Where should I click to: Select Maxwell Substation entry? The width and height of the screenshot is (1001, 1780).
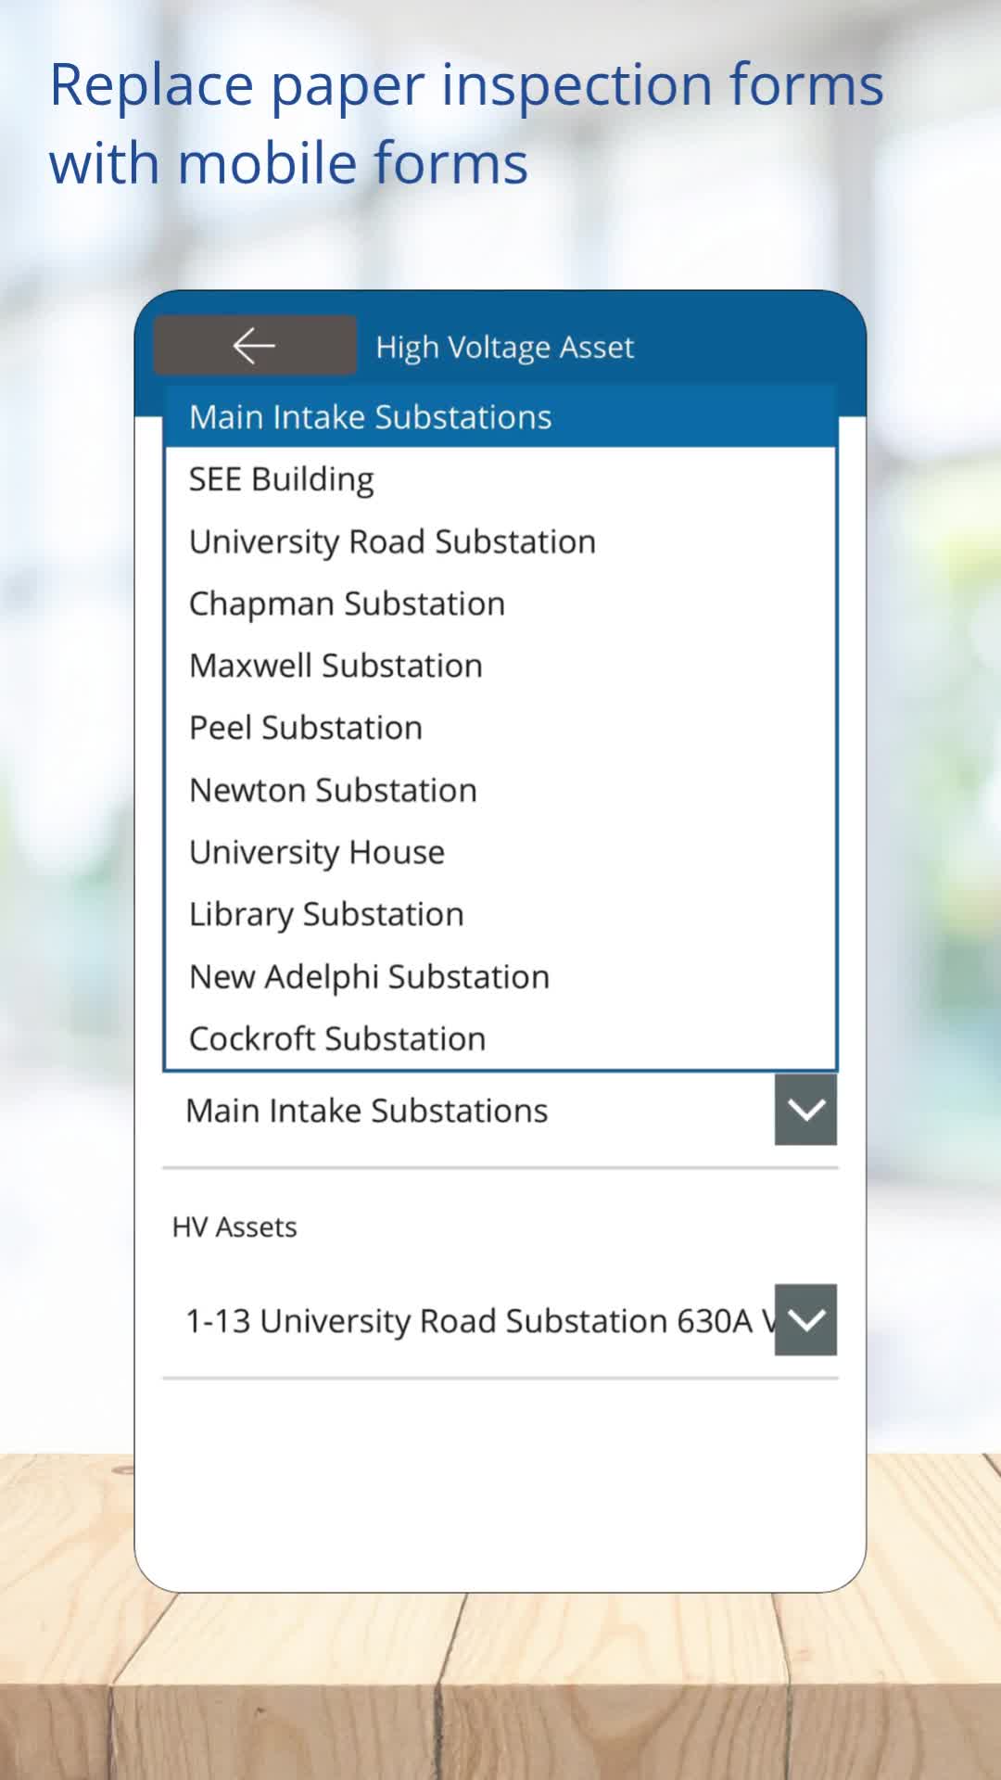pos(336,666)
